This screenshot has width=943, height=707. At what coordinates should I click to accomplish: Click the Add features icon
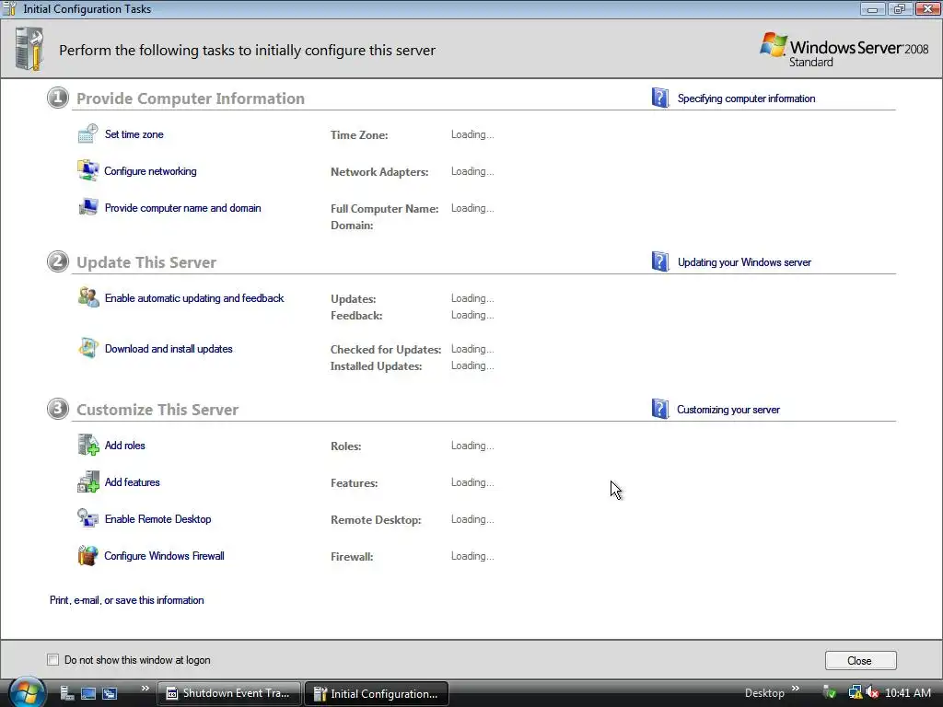[x=87, y=481]
